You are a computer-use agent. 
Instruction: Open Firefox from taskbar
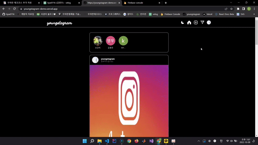(x=136, y=141)
